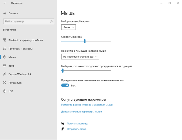Toggle off scrolling of inactive windows

[65, 85]
